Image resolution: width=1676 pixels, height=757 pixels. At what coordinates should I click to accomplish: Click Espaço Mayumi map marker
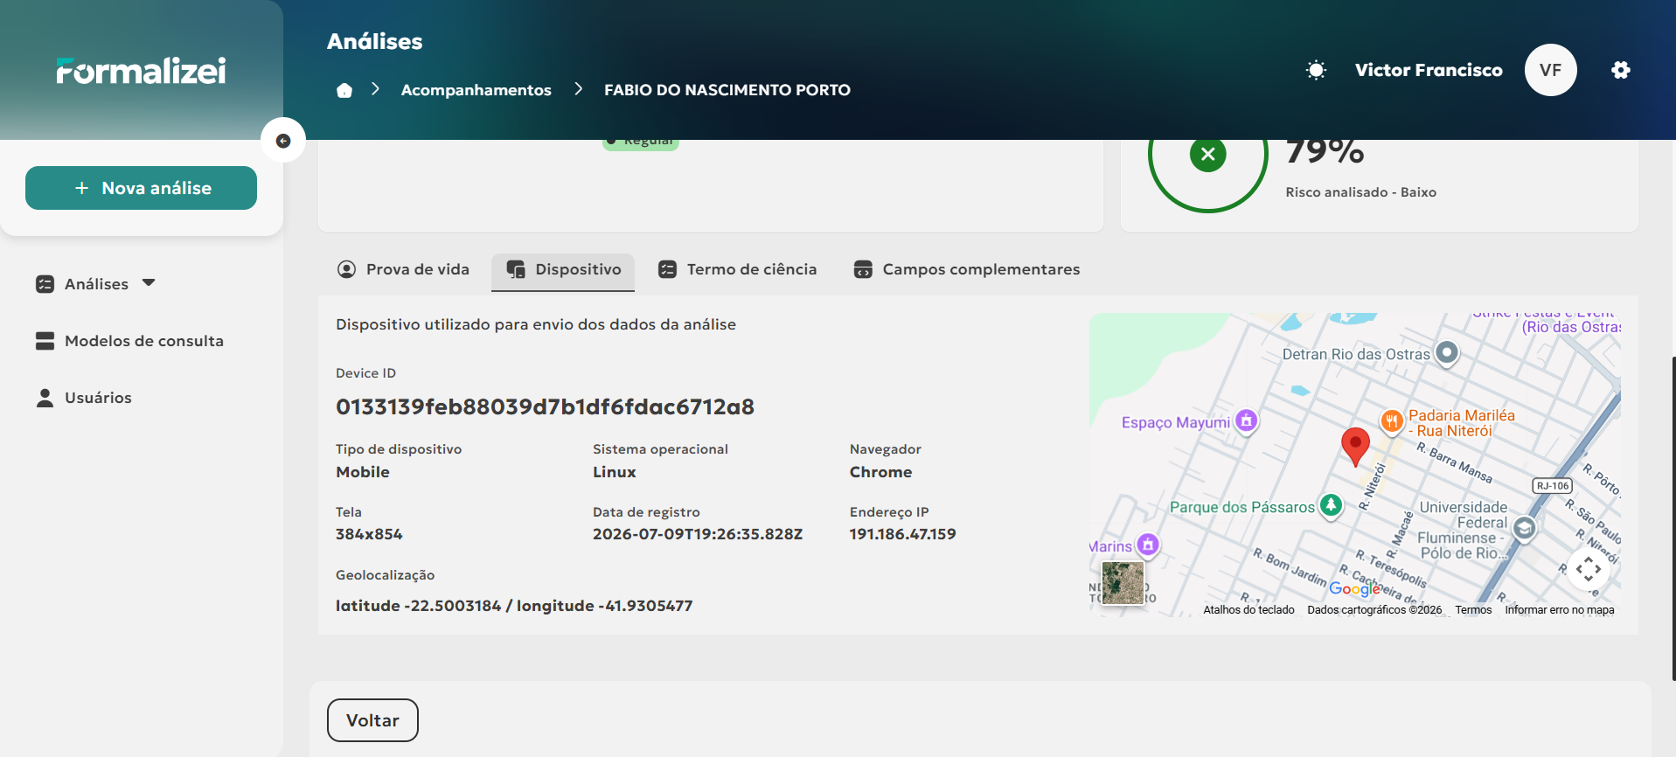(x=1247, y=421)
